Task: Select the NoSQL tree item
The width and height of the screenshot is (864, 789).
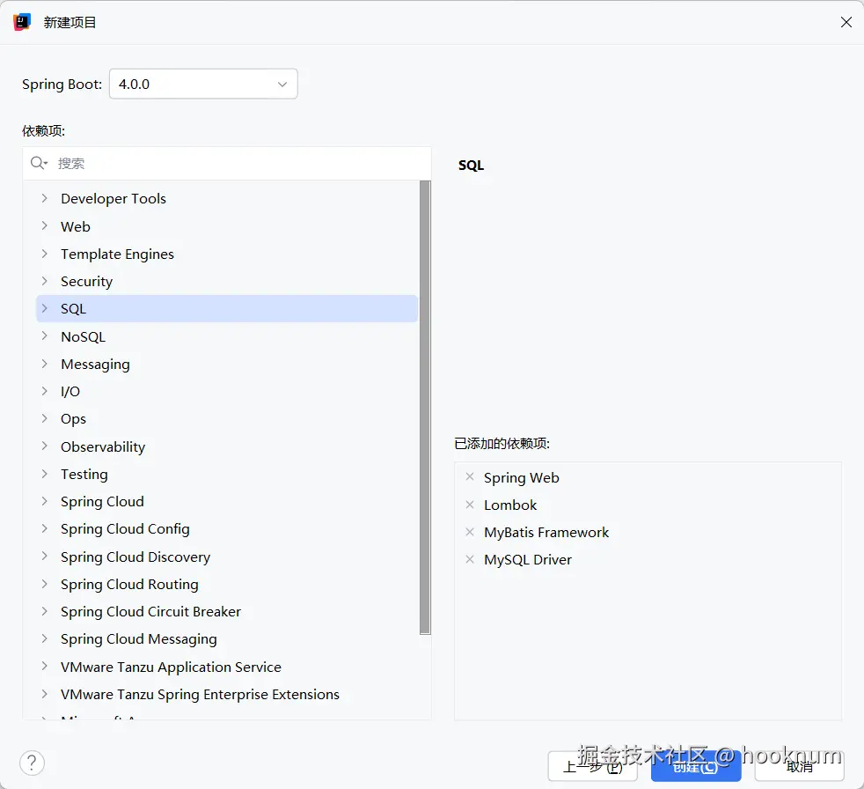Action: (83, 337)
